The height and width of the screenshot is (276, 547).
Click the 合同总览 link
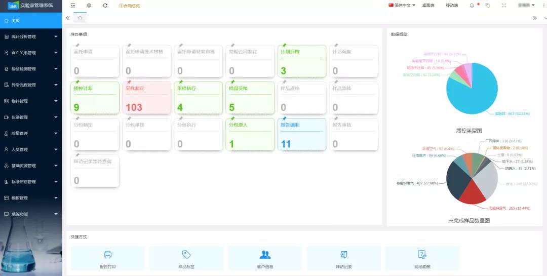(x=129, y=6)
